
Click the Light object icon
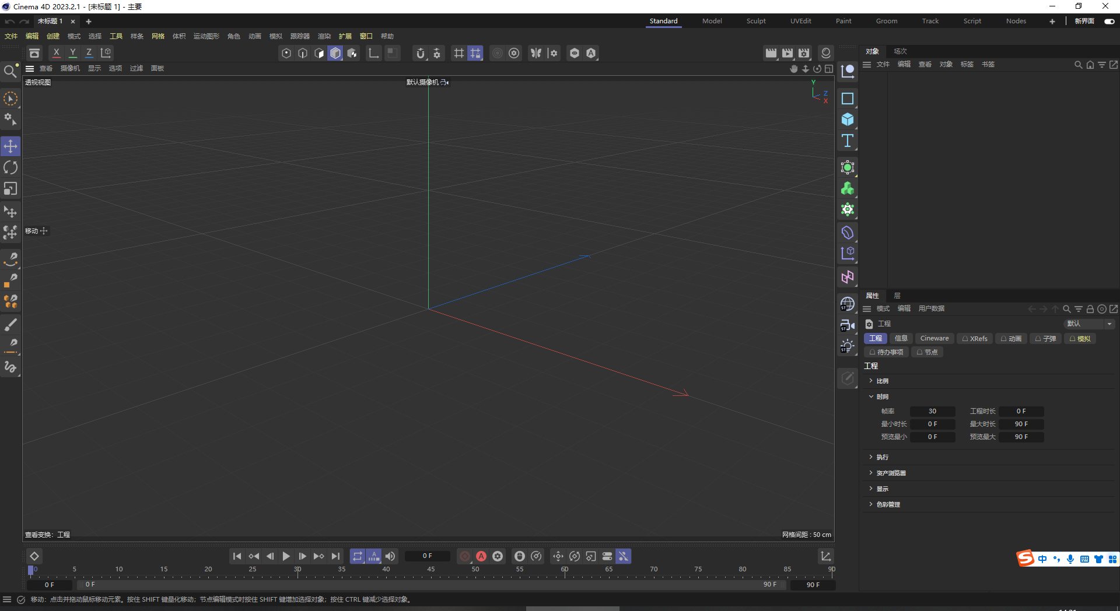[x=847, y=346]
